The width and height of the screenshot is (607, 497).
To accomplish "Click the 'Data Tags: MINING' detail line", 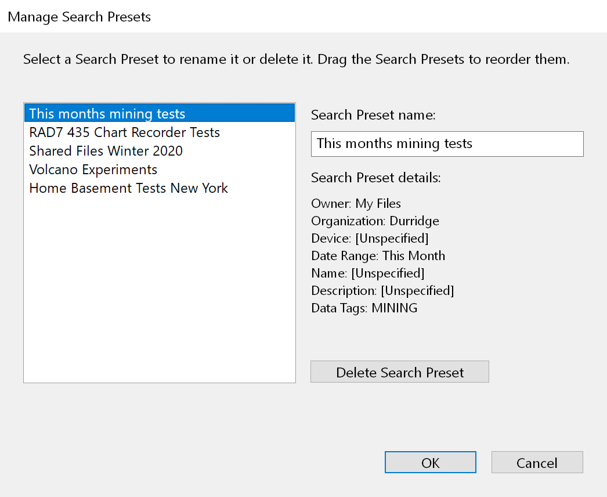I will pos(364,308).
